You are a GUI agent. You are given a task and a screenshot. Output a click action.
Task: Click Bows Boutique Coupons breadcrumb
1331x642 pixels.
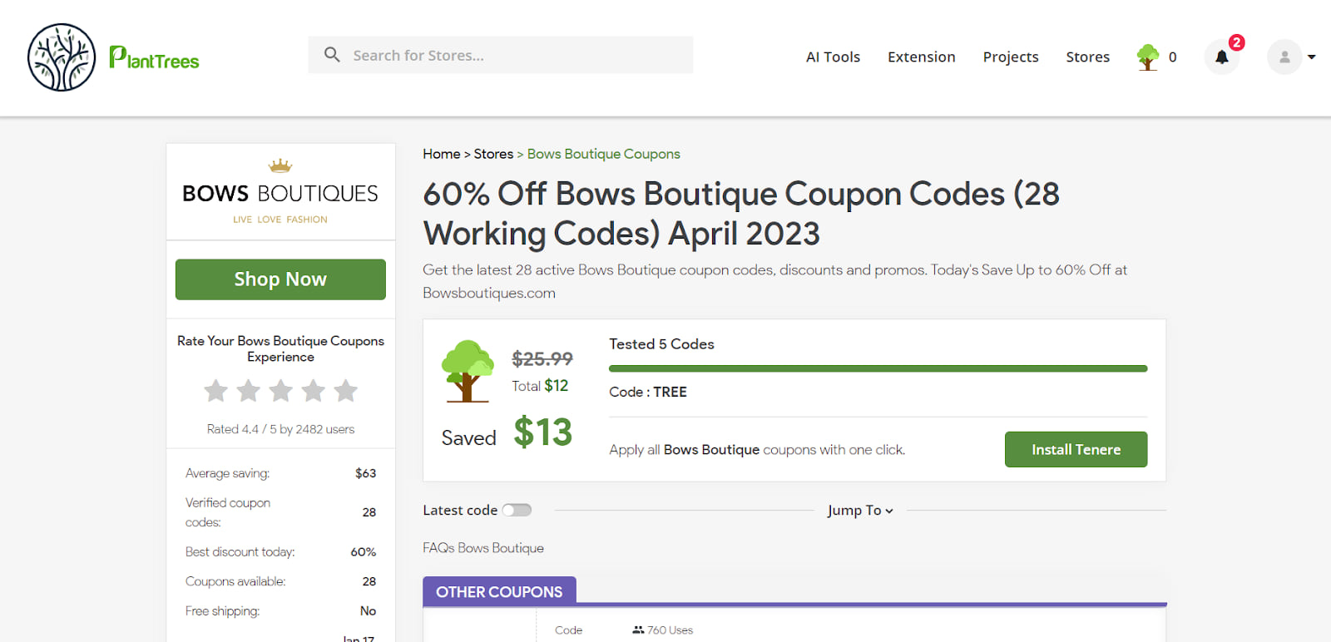tap(604, 154)
